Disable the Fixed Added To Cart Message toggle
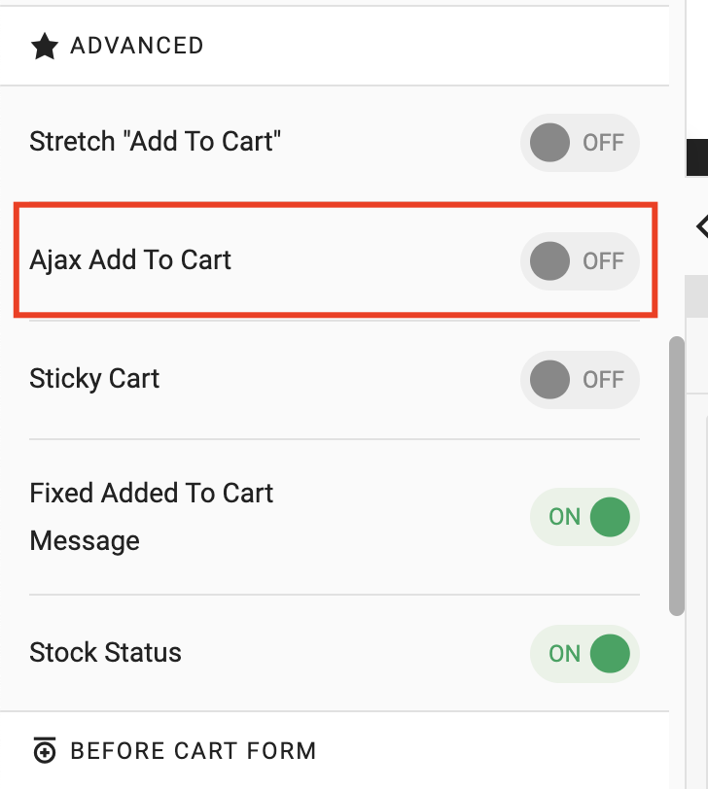The image size is (708, 789). pyautogui.click(x=584, y=517)
